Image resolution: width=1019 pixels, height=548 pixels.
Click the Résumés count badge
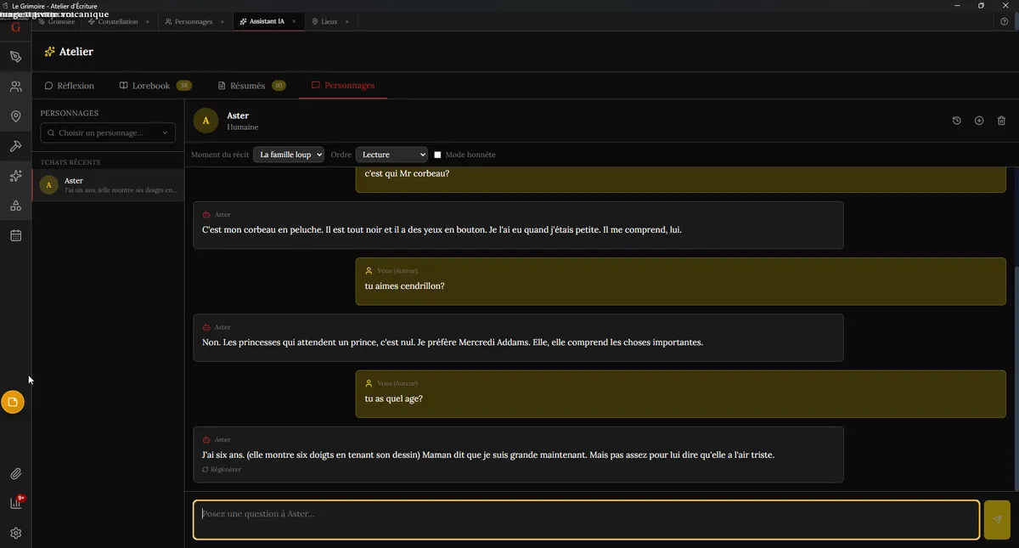point(279,86)
